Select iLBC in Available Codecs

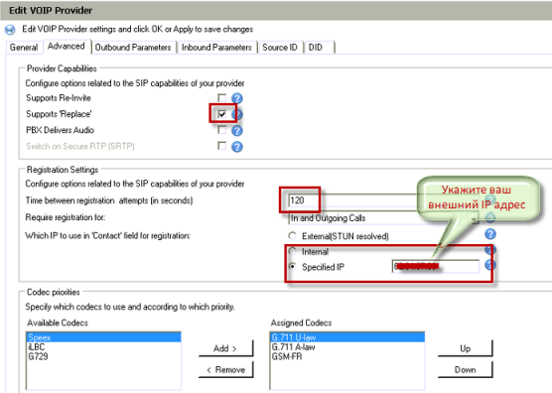[x=103, y=347]
